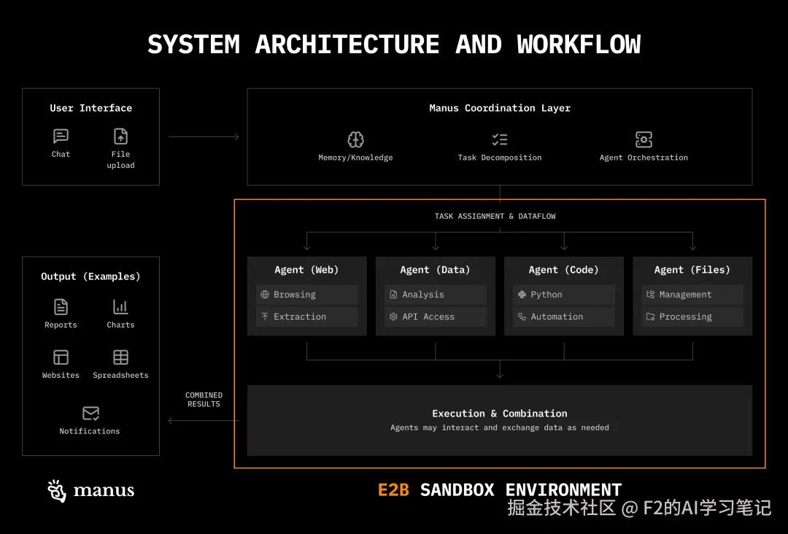Click the Manus Coordination Layer heading
This screenshot has width=788, height=534.
[500, 108]
